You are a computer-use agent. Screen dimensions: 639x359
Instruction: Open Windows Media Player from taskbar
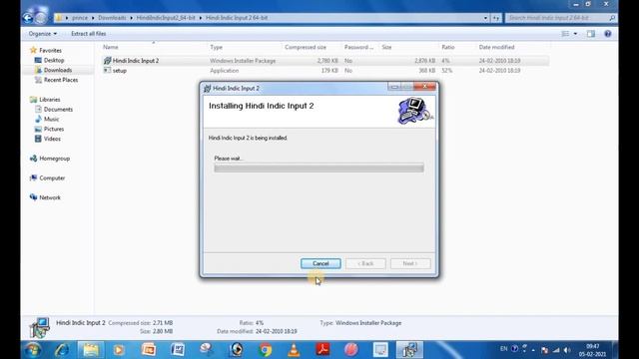[x=119, y=350]
